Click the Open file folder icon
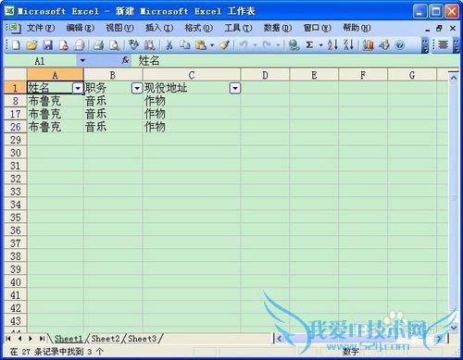The image size is (463, 360). click(x=31, y=45)
